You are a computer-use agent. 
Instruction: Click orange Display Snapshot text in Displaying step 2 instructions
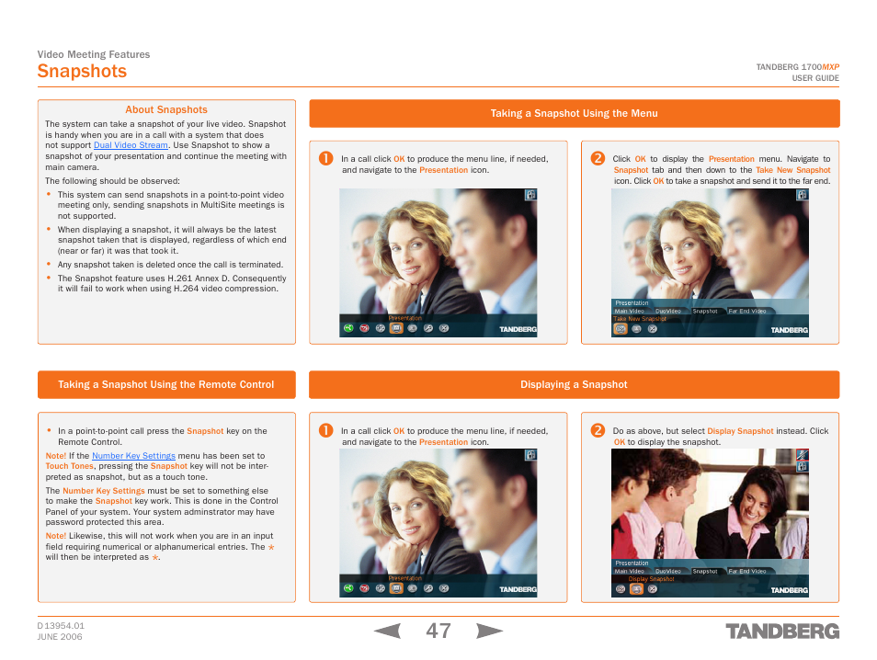(x=740, y=431)
